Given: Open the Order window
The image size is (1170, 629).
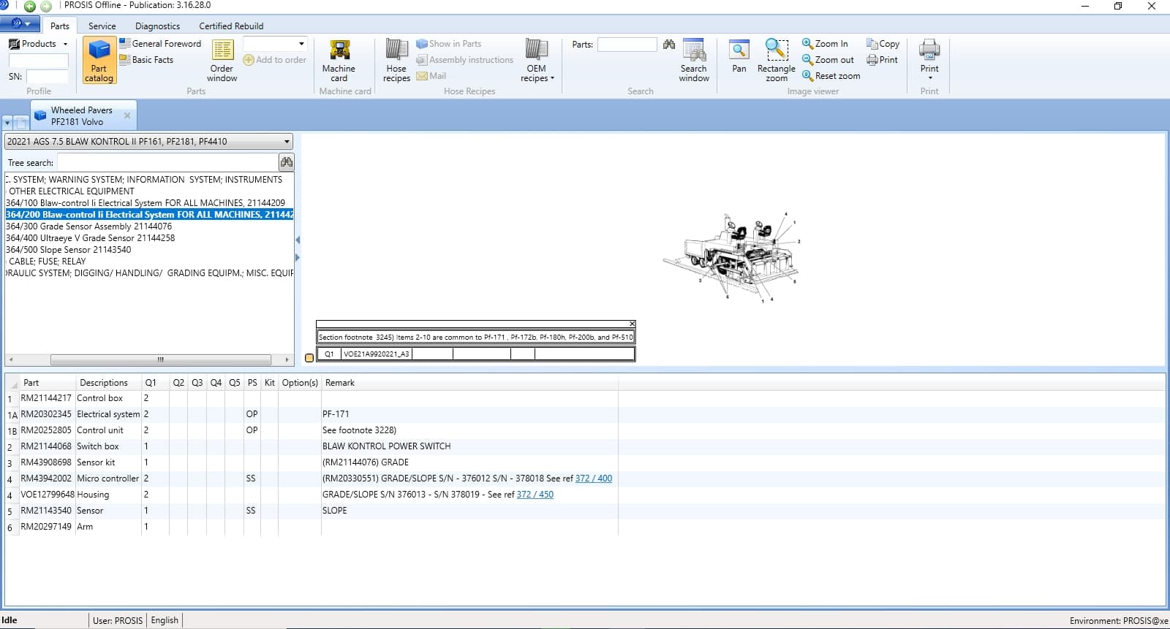Looking at the screenshot, I should [222, 61].
